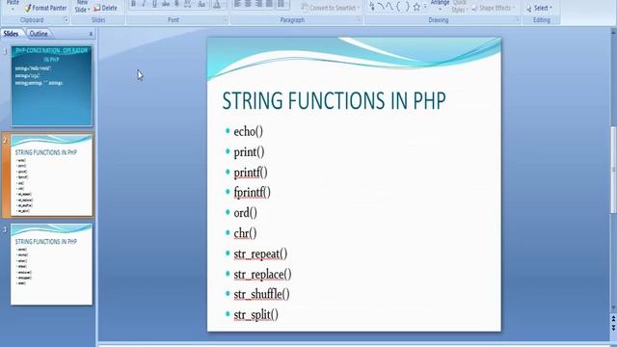Select the star shape
The image size is (617, 347).
(x=416, y=7)
